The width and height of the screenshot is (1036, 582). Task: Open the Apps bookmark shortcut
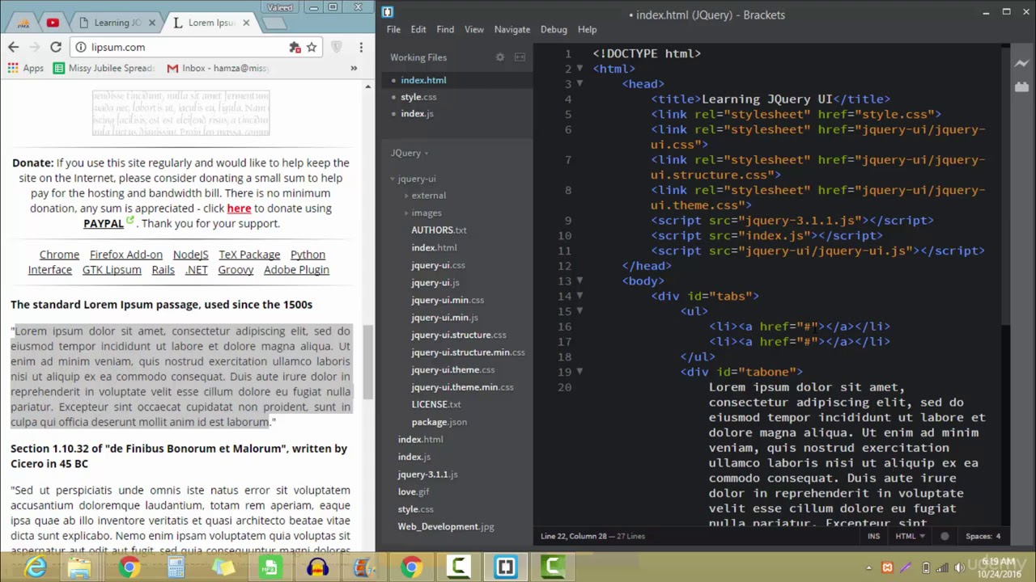(x=27, y=69)
